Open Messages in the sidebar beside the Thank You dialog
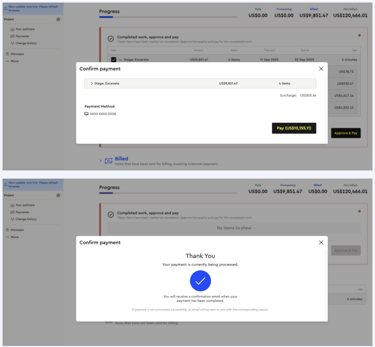Viewport: 375px width, 347px height. (x=17, y=229)
